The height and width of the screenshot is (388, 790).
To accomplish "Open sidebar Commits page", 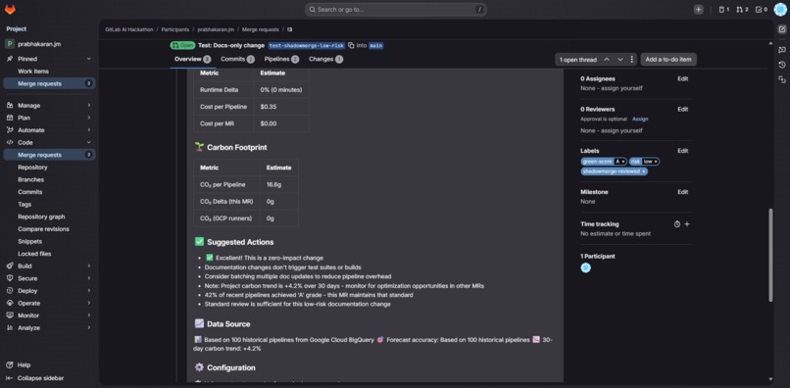I will 48,192.
